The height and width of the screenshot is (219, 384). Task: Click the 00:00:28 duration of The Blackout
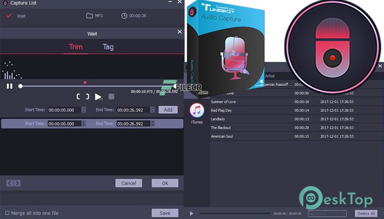coord(302,128)
